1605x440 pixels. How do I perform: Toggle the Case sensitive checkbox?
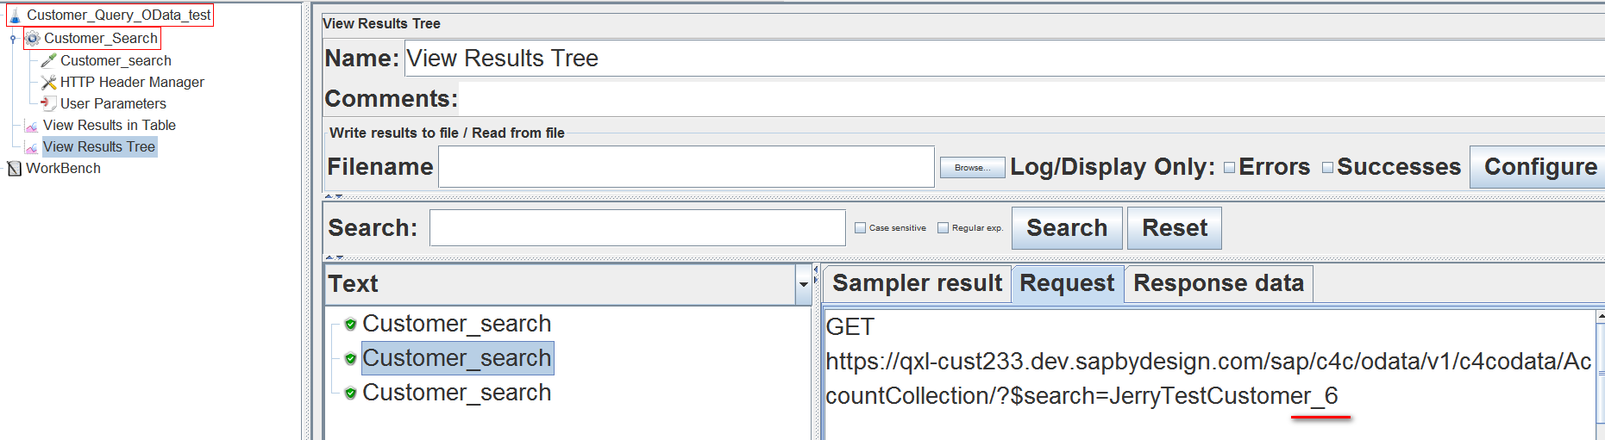(x=860, y=228)
